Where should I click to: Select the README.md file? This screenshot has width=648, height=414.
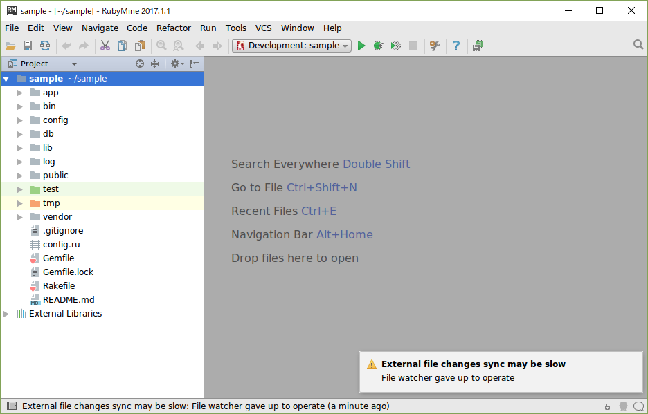pos(102,300)
